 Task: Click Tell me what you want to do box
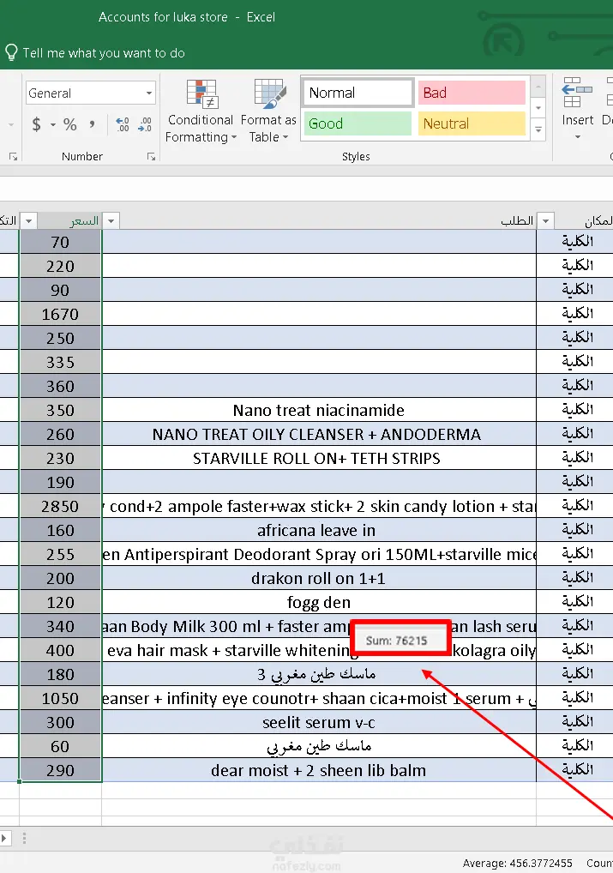tap(104, 53)
